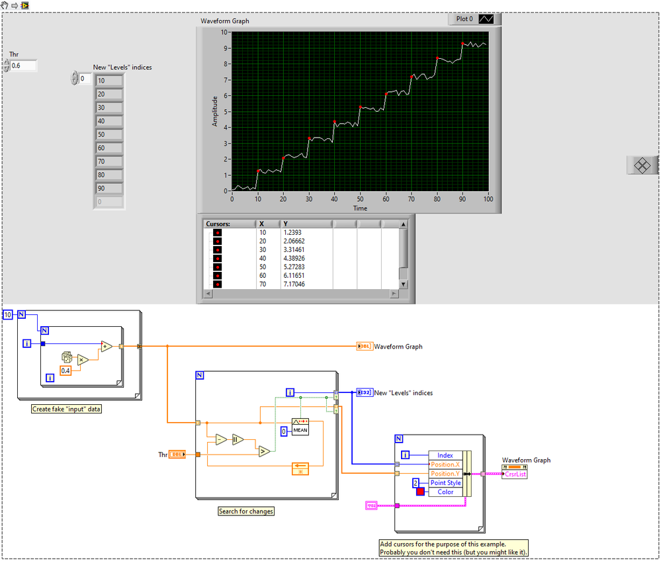Viewport: 661px width, 561px height.
Task: Click array element showing 50
Action: point(109,134)
